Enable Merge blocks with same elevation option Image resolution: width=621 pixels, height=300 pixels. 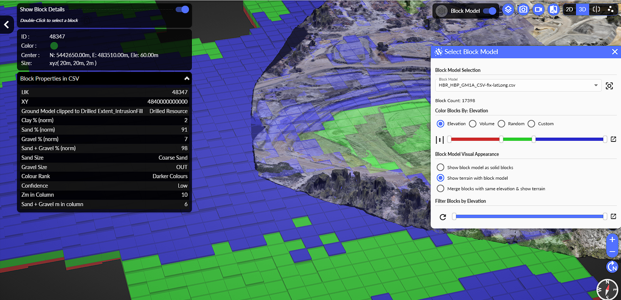[440, 188]
